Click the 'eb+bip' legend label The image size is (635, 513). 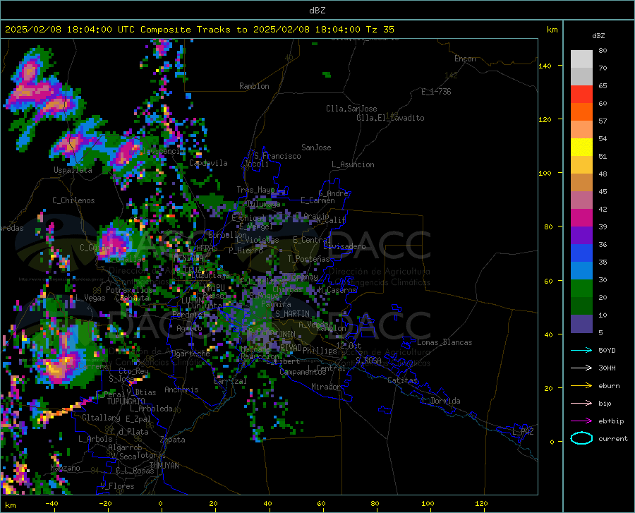611,421
